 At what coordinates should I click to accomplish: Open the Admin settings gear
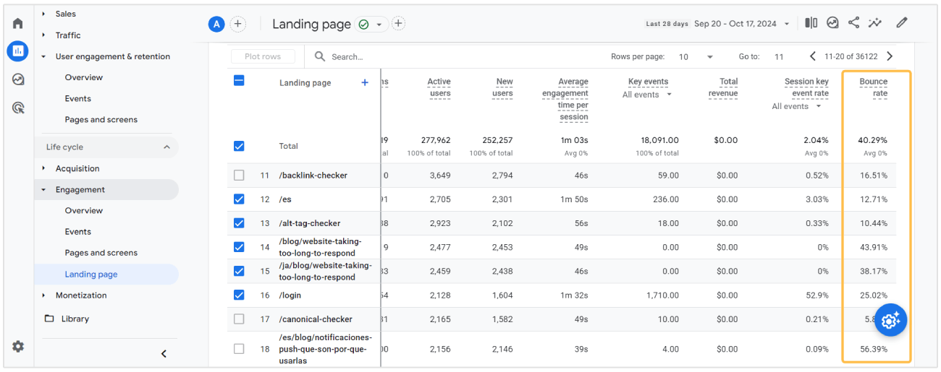[18, 347]
